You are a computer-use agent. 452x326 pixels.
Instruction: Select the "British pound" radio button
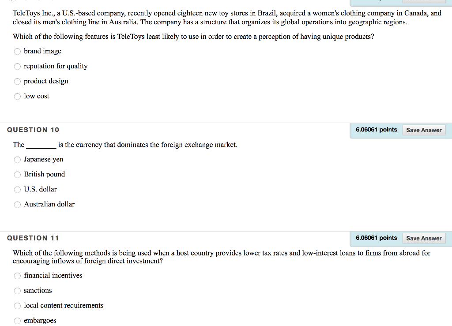point(17,175)
